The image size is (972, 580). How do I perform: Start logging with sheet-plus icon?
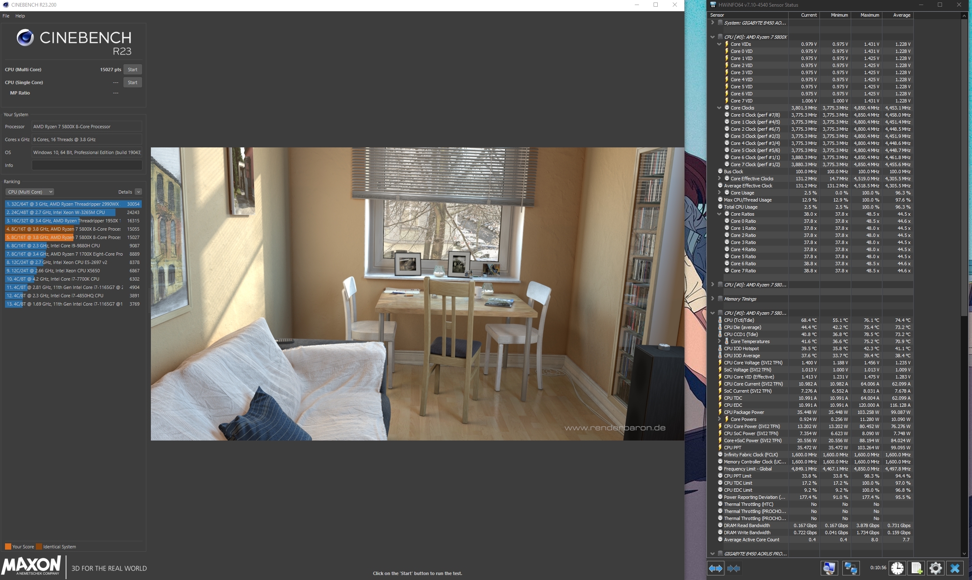(917, 568)
